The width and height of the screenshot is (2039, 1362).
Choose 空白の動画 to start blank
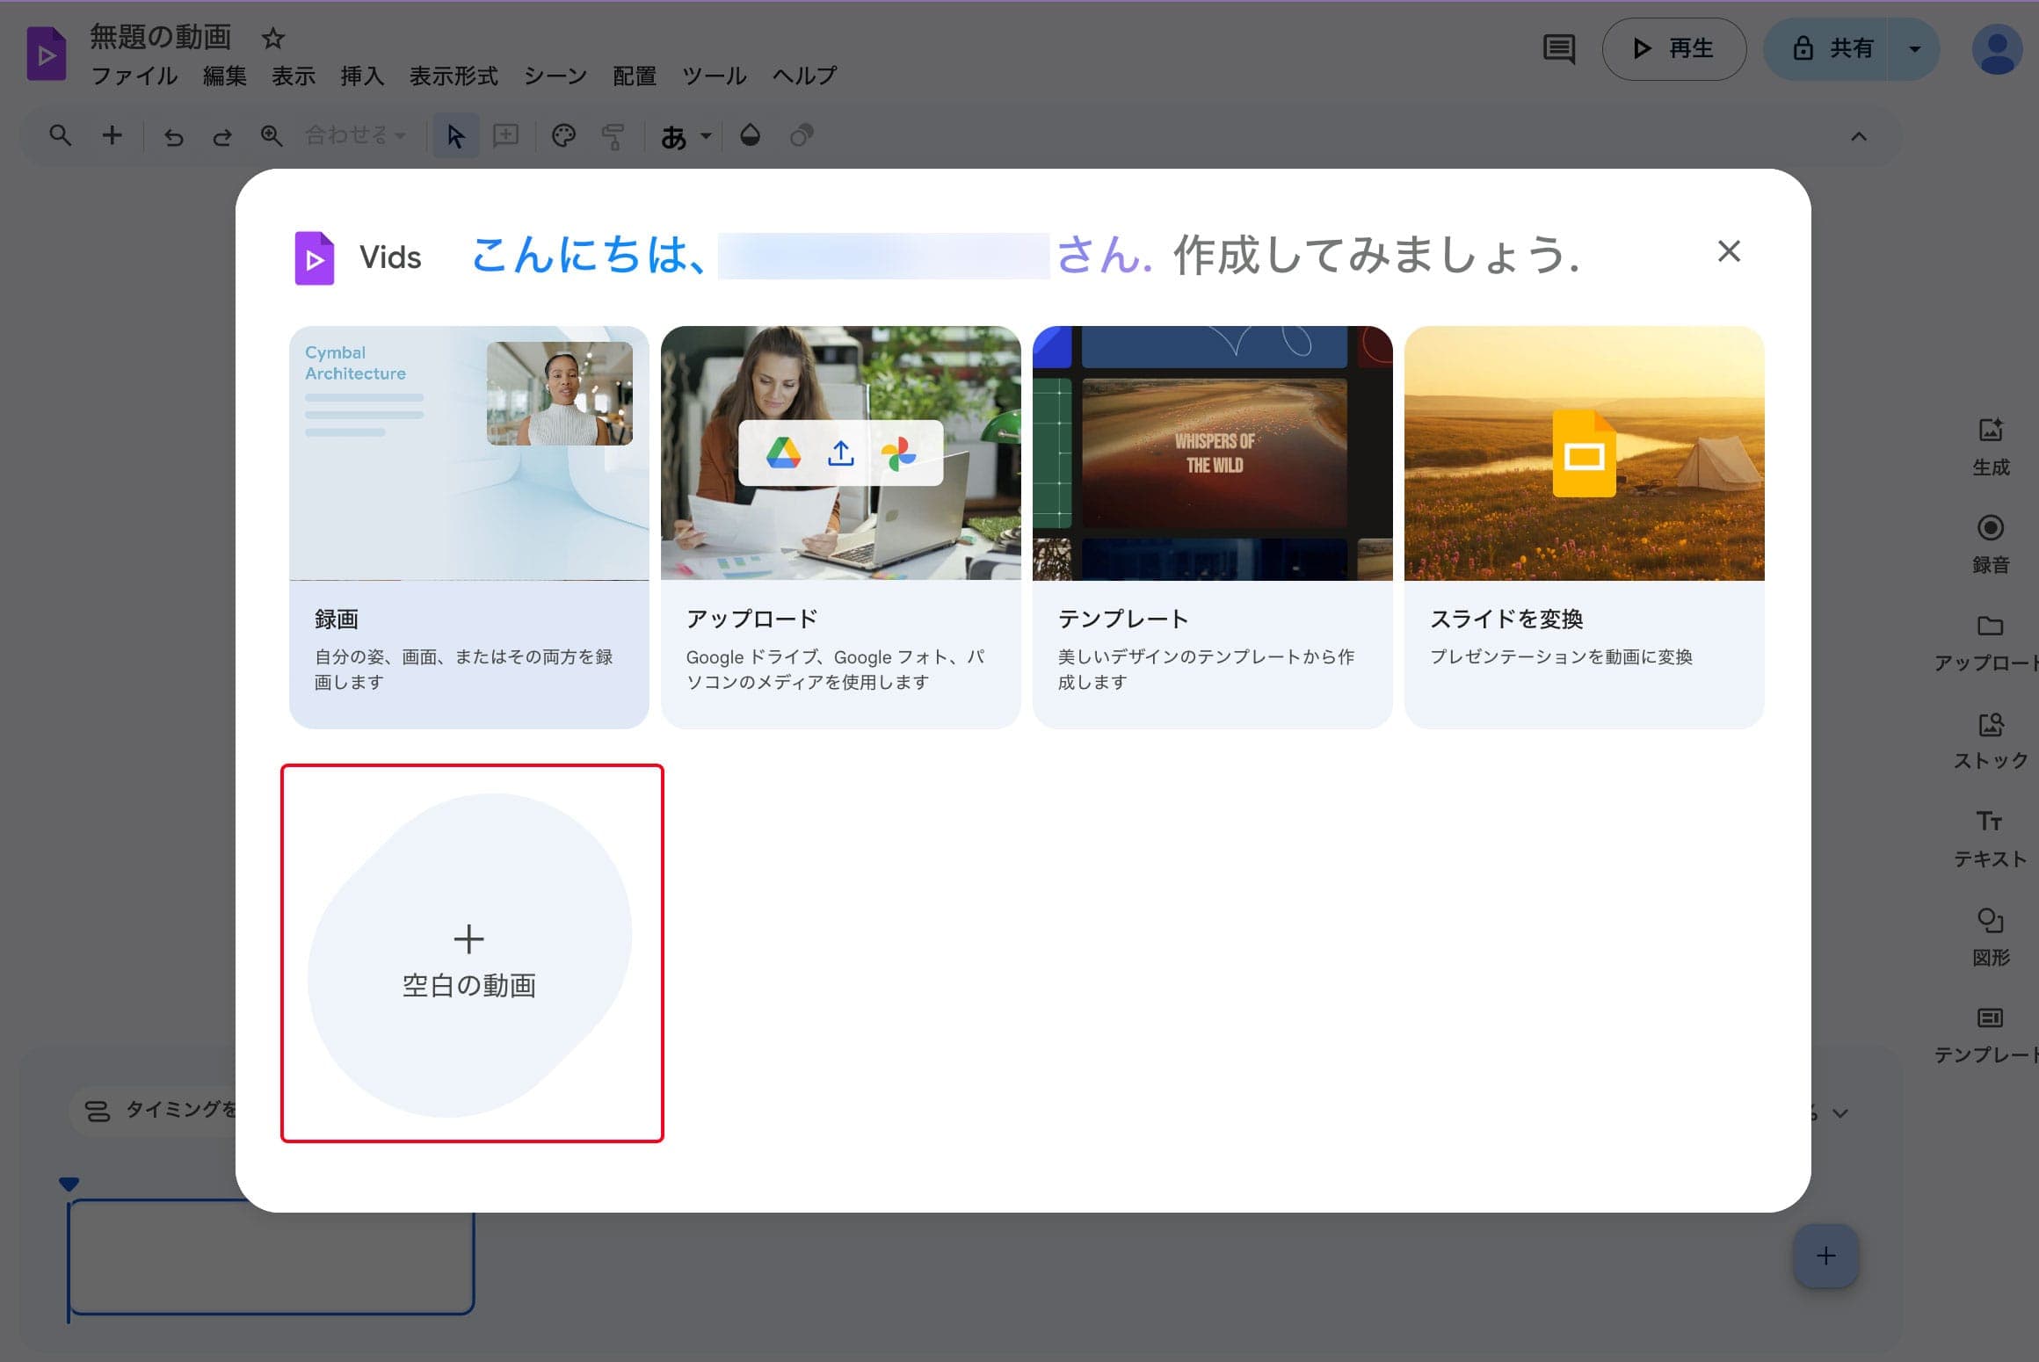tap(470, 958)
